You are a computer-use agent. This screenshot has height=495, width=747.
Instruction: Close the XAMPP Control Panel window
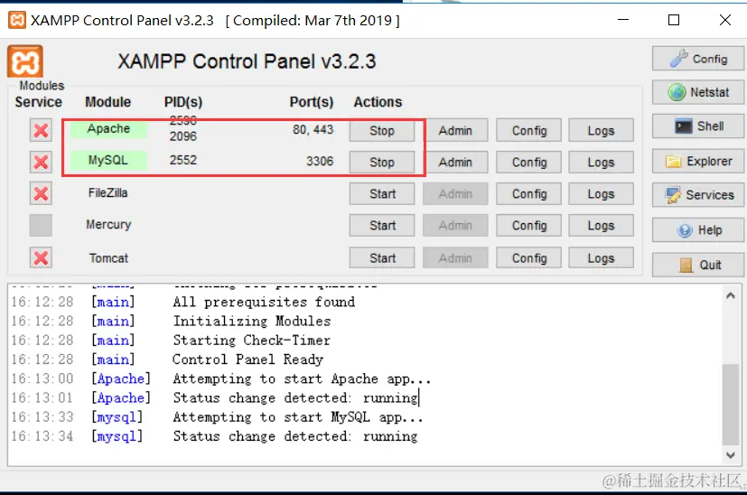point(725,20)
